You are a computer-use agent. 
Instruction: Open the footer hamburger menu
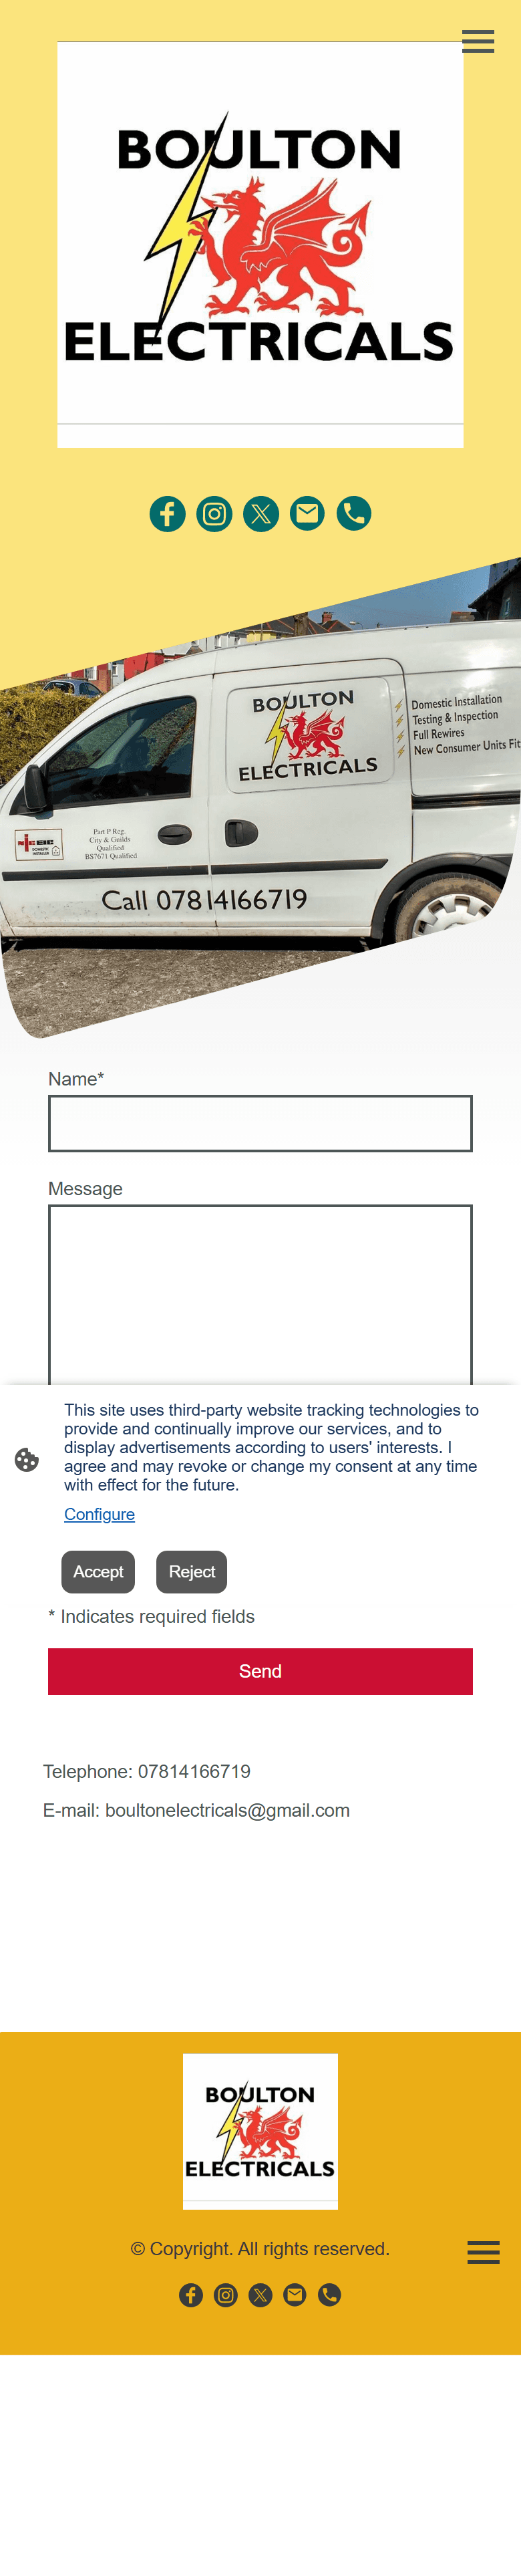click(483, 2251)
